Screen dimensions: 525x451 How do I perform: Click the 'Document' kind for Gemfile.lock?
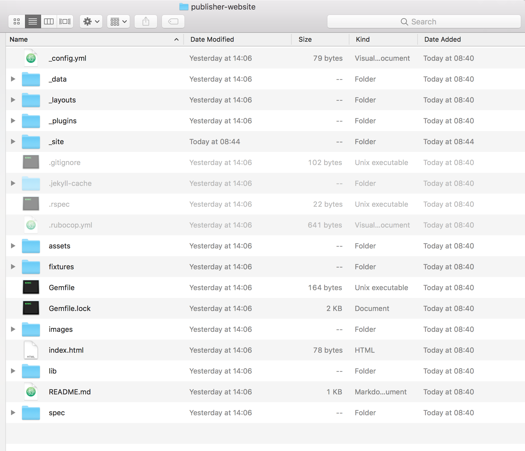point(372,308)
